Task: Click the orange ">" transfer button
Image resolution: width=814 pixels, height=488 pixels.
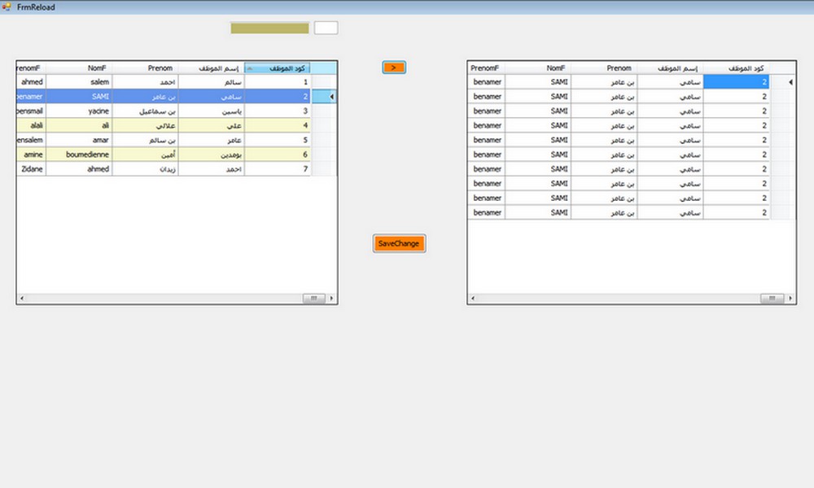Action: tap(394, 68)
